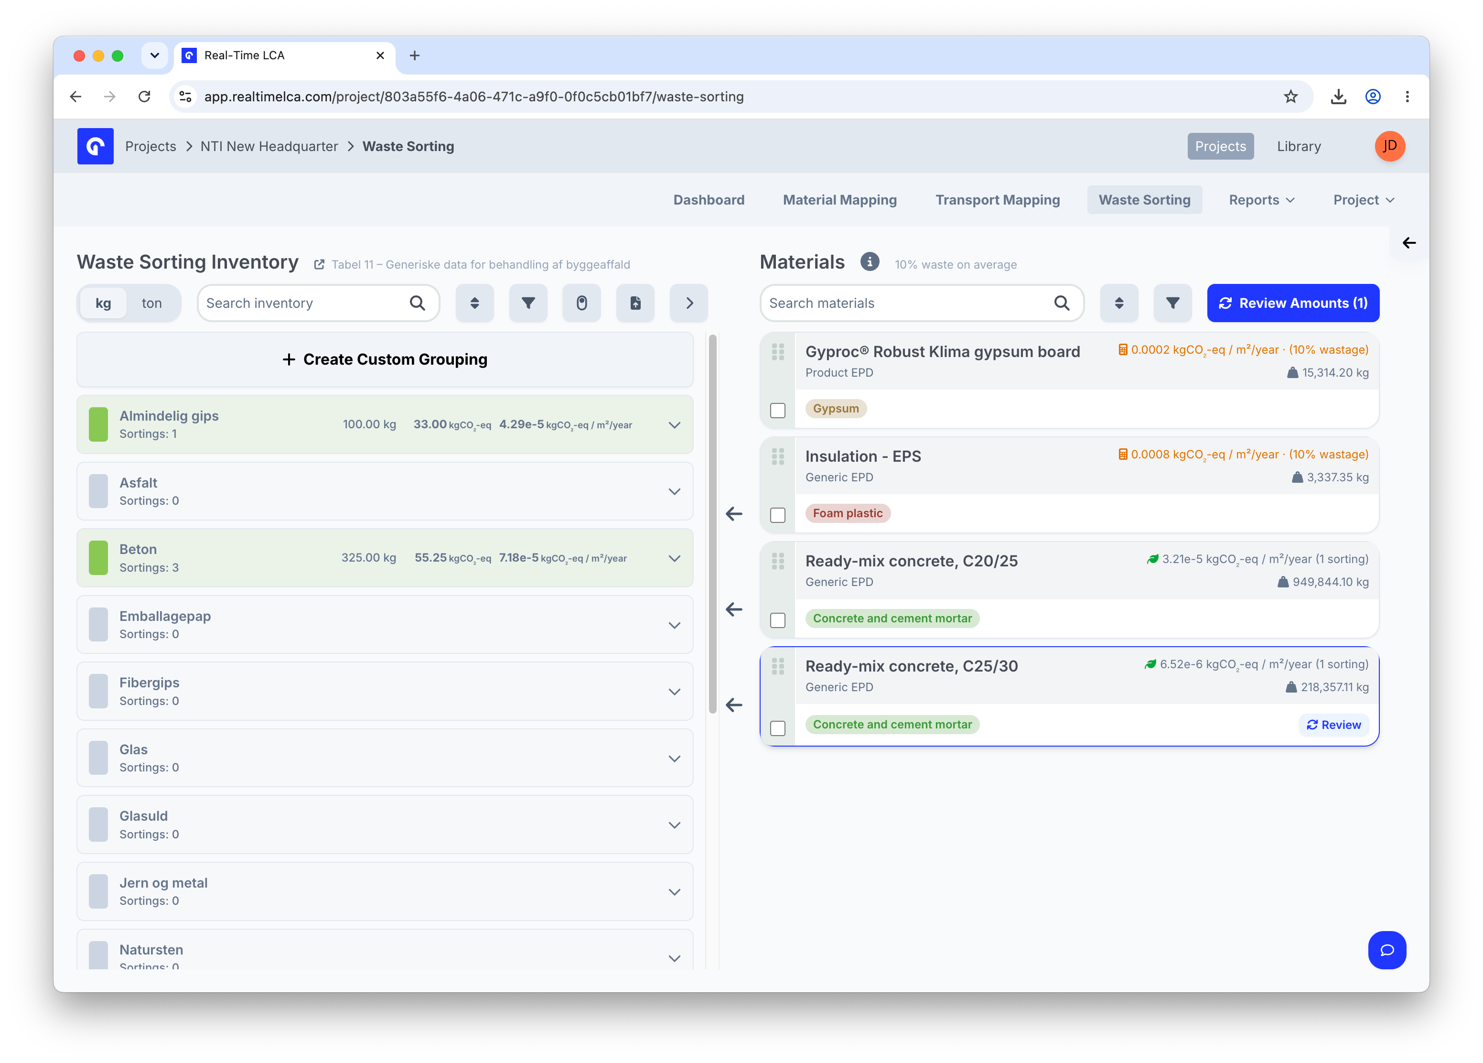Click the assign arrow beside Ready-mix concrete C25/30

[x=734, y=705]
